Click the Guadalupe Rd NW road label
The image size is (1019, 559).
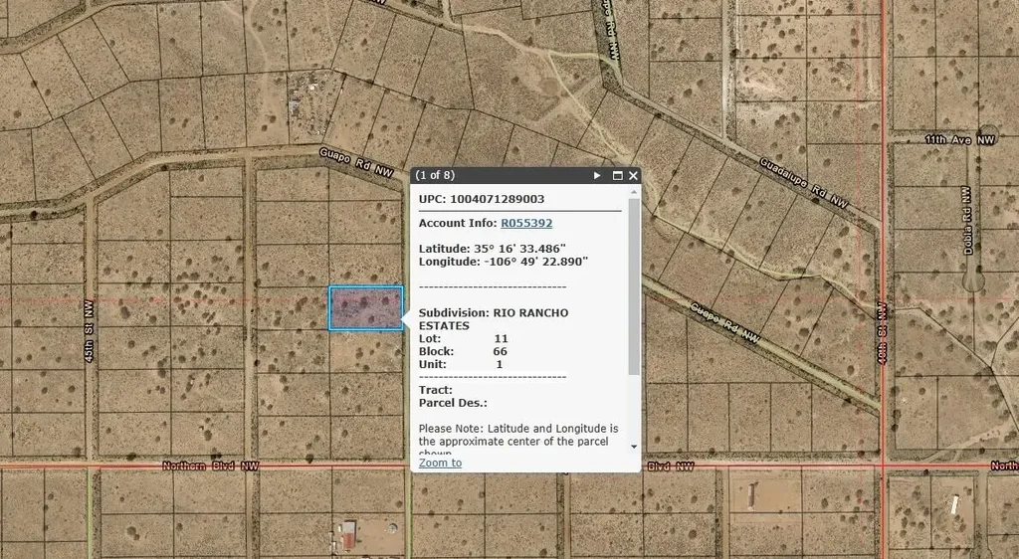(x=804, y=183)
